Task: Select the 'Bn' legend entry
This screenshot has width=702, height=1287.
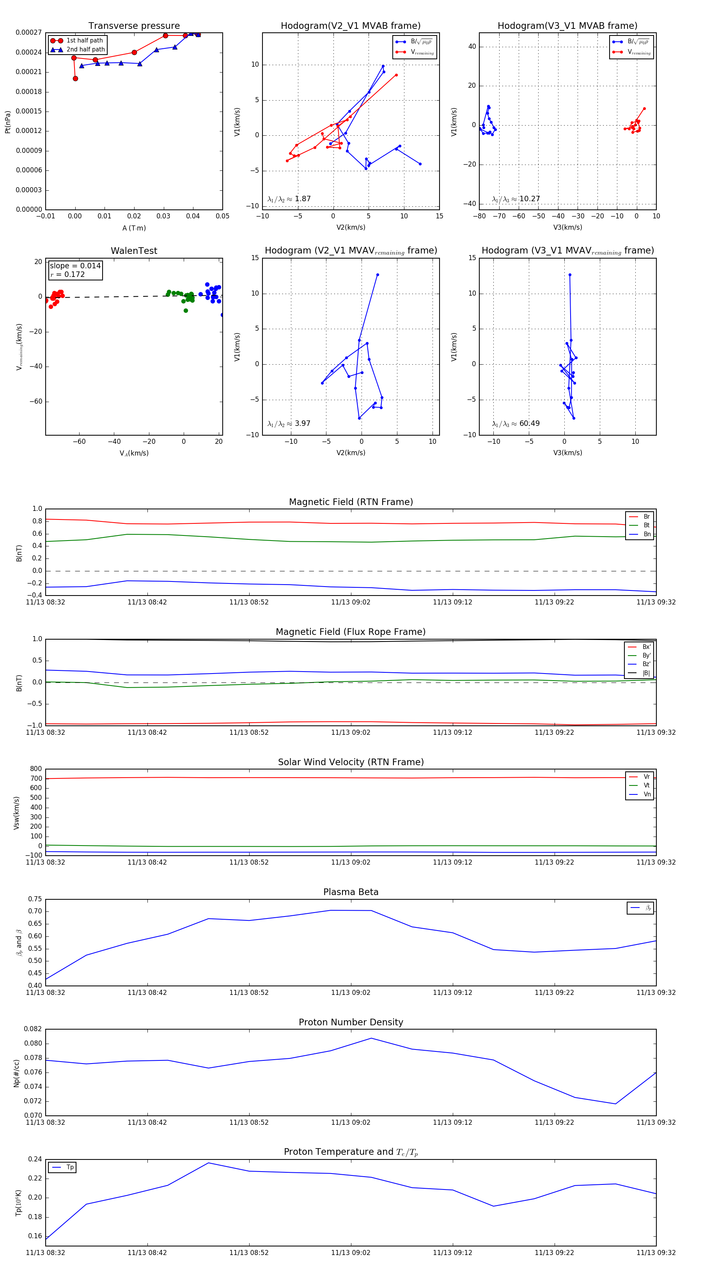Action: pos(640,534)
